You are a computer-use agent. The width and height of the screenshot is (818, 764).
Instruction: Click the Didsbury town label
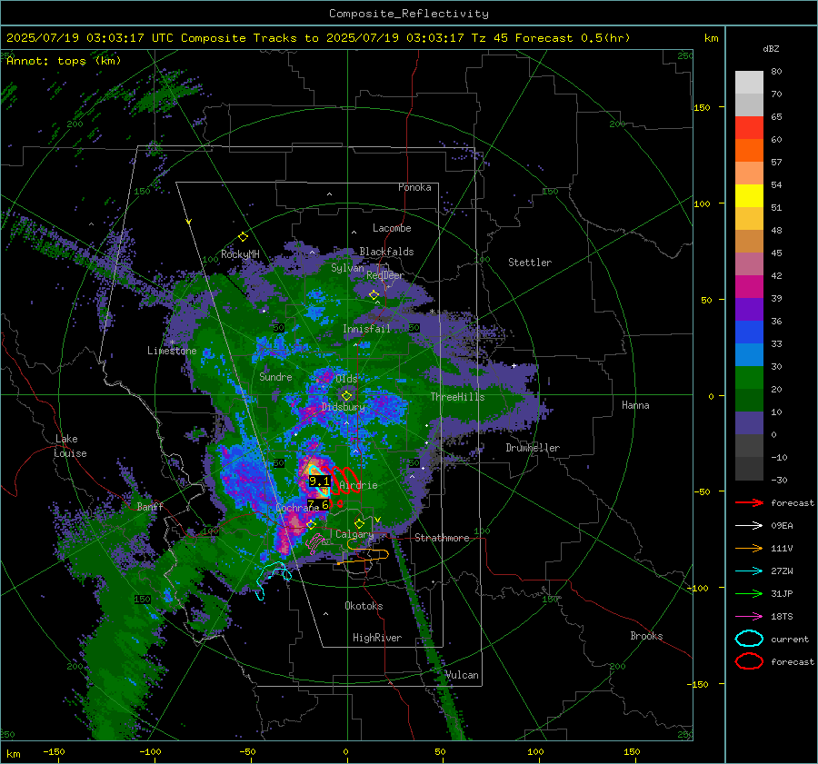pos(343,407)
